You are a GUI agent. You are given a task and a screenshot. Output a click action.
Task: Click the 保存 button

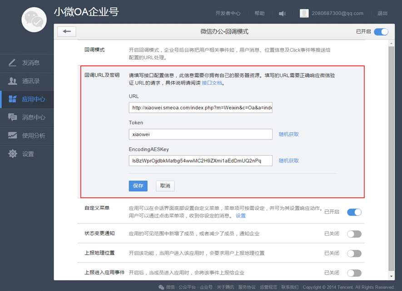click(138, 186)
